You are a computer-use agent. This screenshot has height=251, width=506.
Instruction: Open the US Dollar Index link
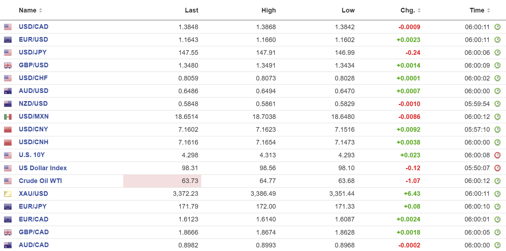pyautogui.click(x=43, y=168)
